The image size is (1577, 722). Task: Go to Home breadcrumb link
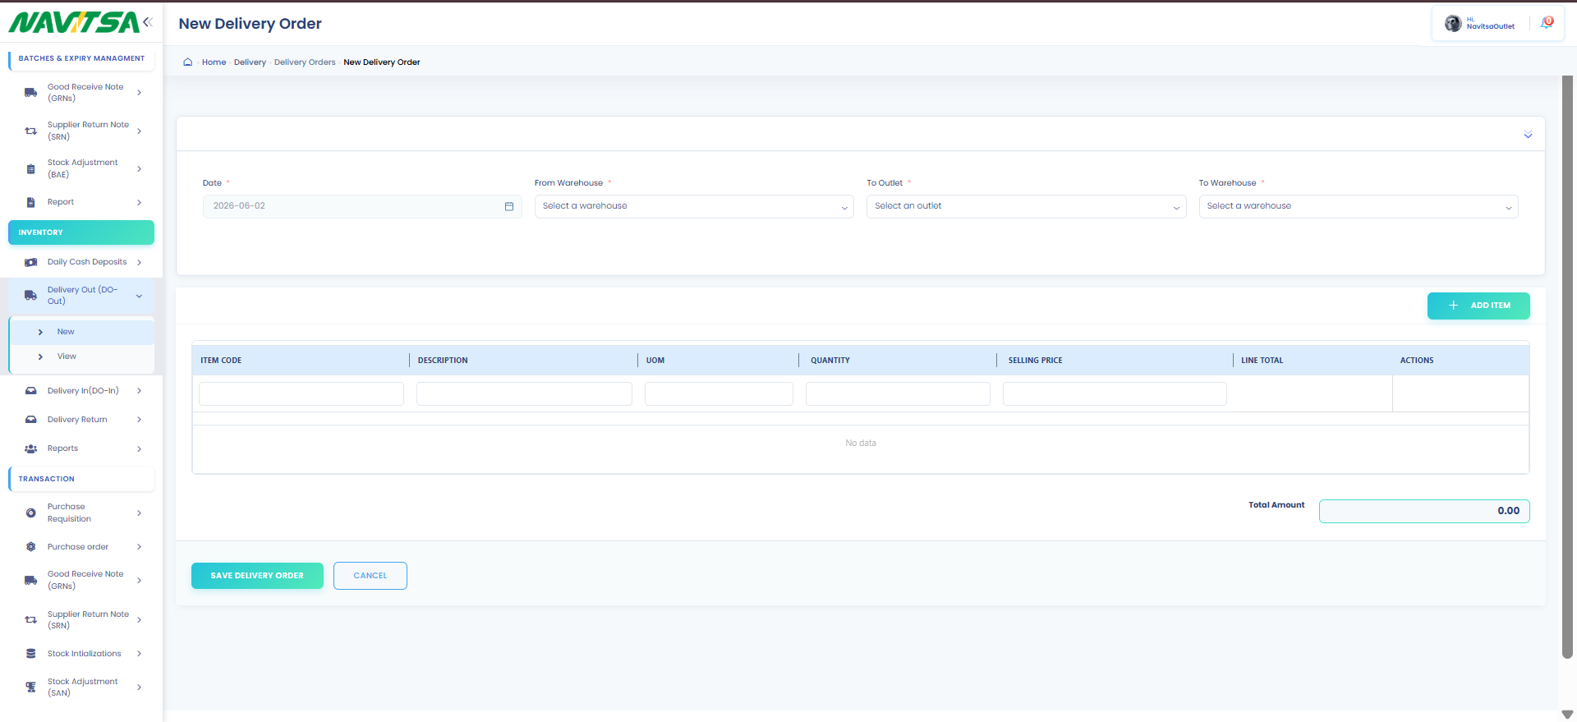[214, 62]
